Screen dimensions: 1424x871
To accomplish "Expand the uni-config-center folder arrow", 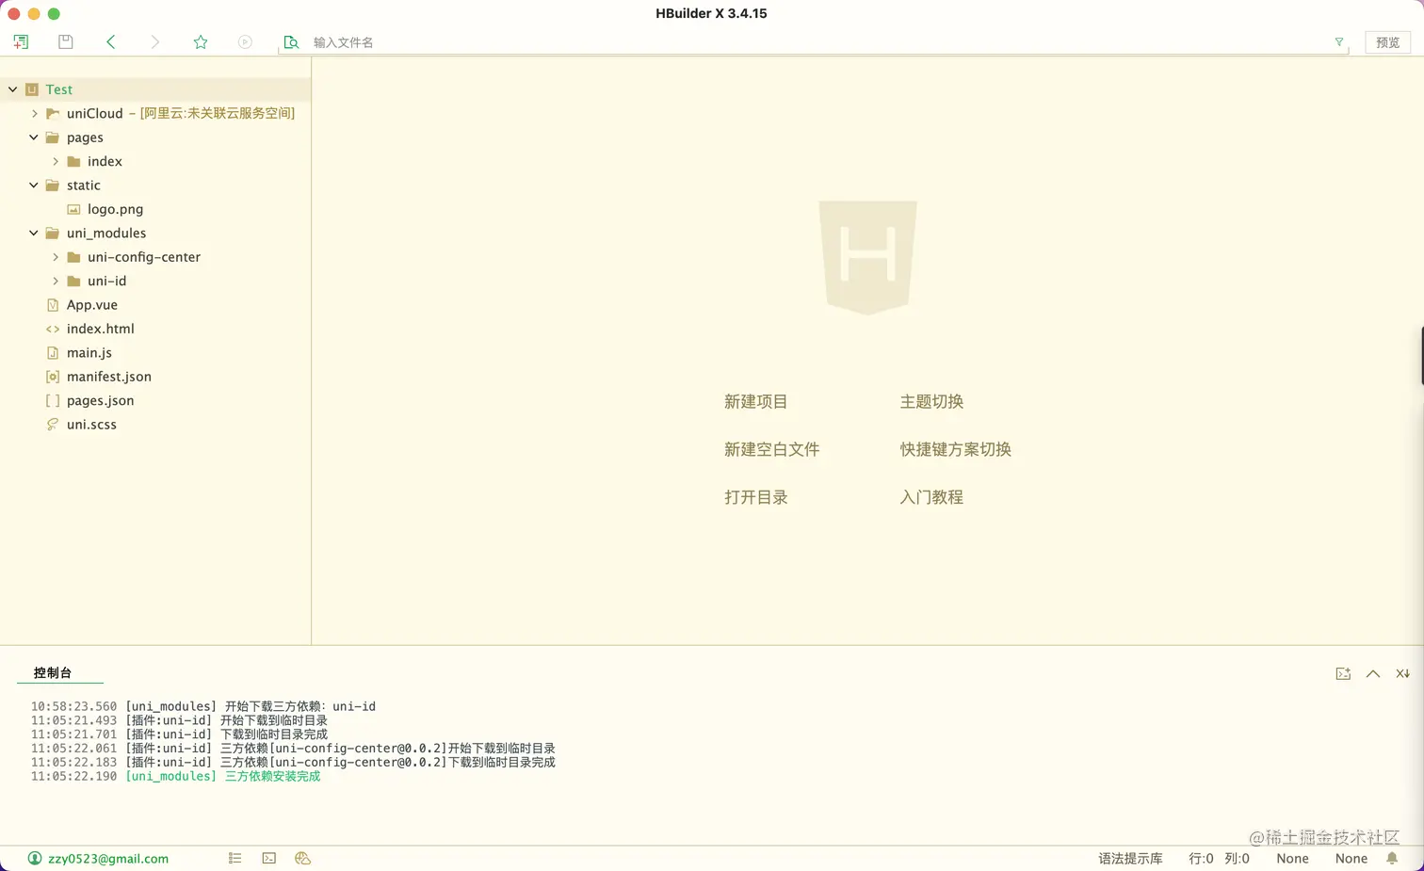I will (56, 257).
